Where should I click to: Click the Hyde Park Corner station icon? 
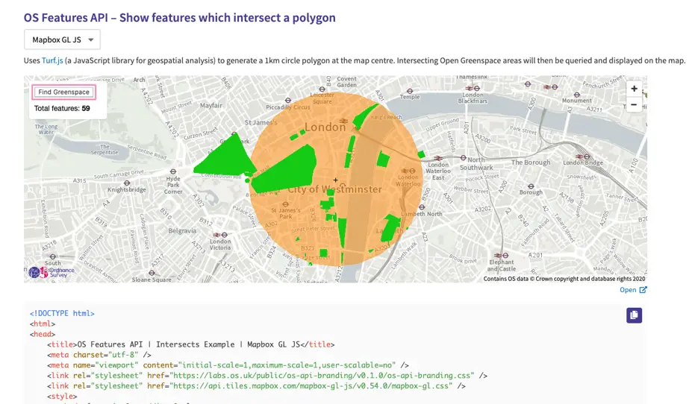click(173, 171)
